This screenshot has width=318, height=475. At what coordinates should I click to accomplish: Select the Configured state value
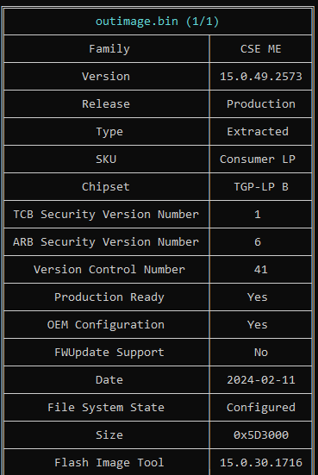pyautogui.click(x=261, y=407)
